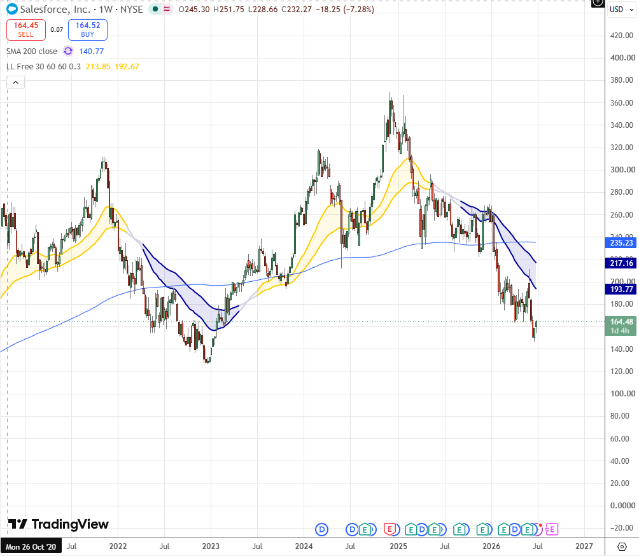Click the green market status dot
This screenshot has height=556, width=639.
click(x=155, y=9)
